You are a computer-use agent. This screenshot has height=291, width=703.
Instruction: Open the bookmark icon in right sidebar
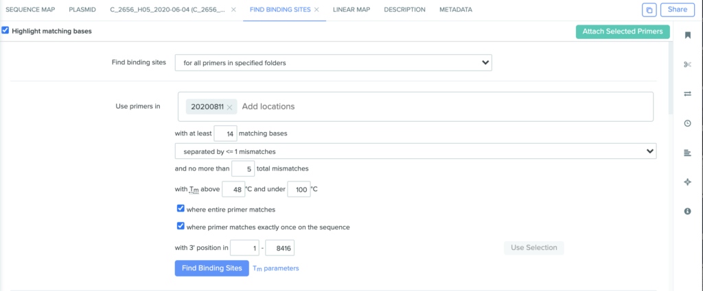[687, 36]
